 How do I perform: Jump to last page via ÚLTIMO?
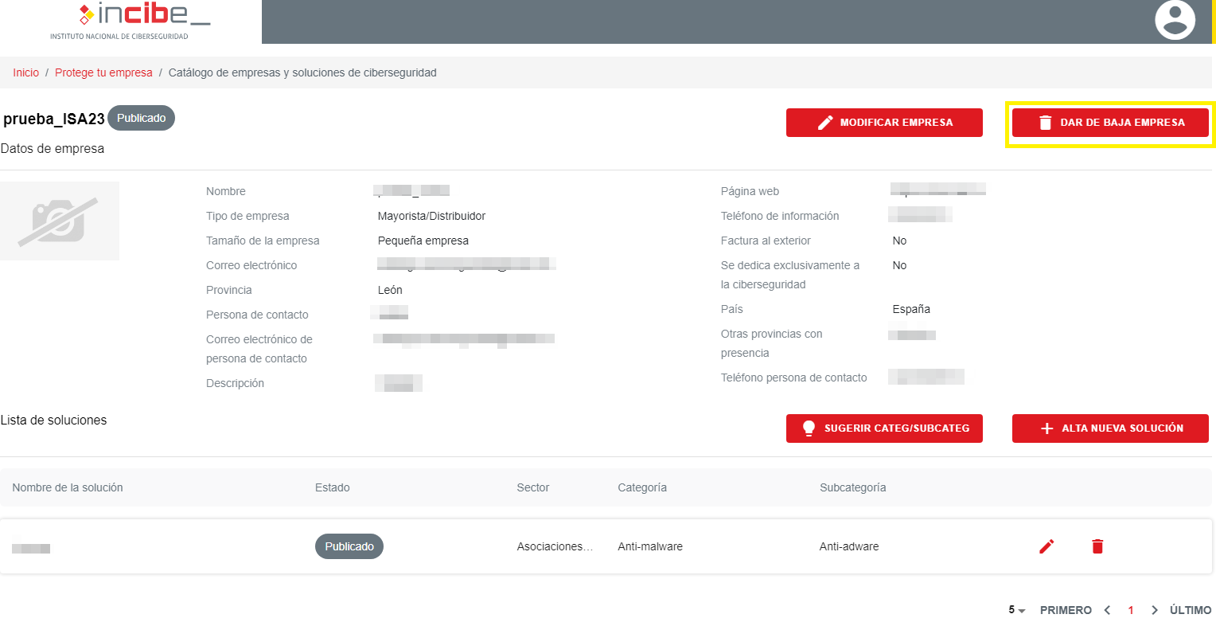1191,610
